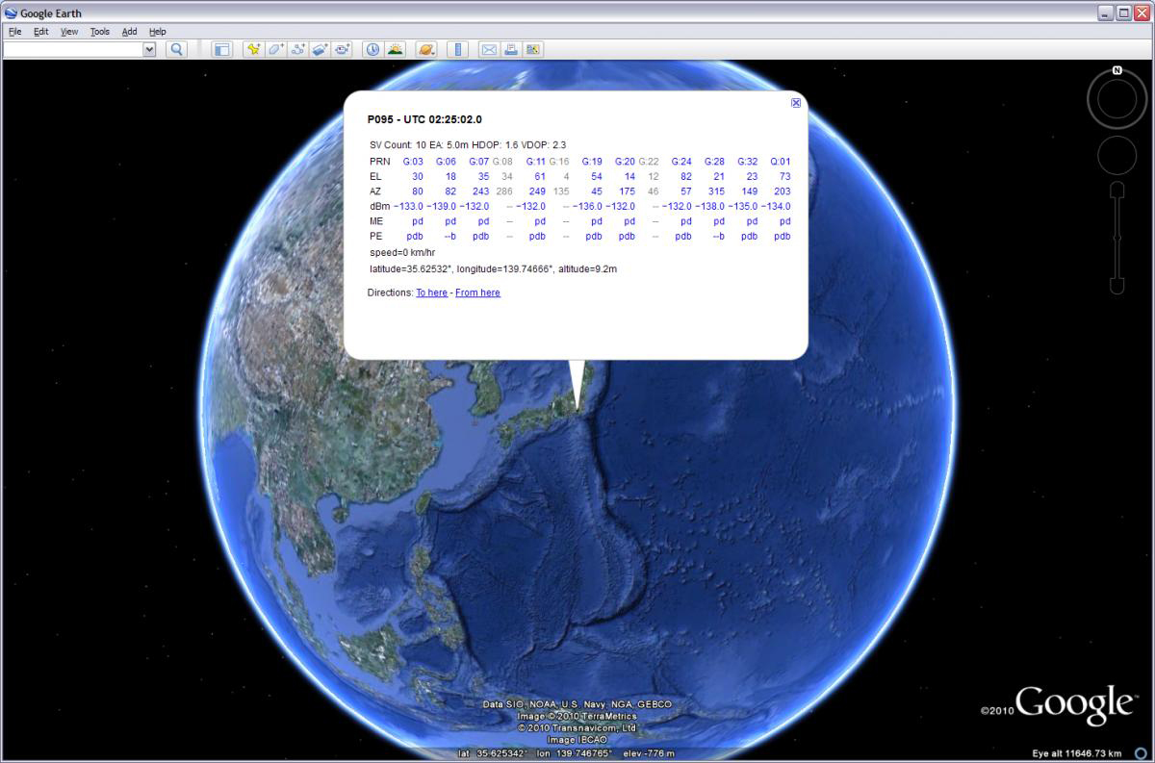
Task: Click satellite 'G:07' in the PRN row
Action: [x=479, y=162]
